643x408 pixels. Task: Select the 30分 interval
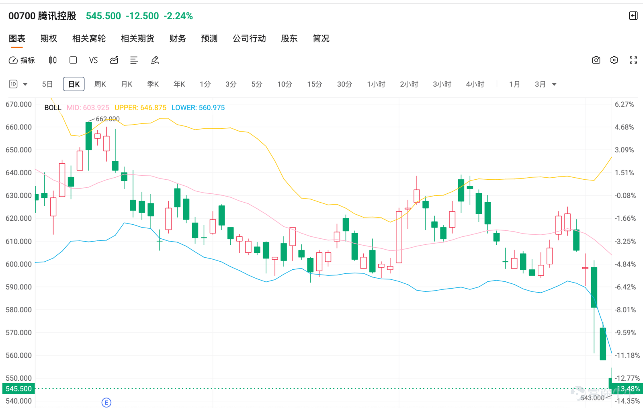[344, 84]
